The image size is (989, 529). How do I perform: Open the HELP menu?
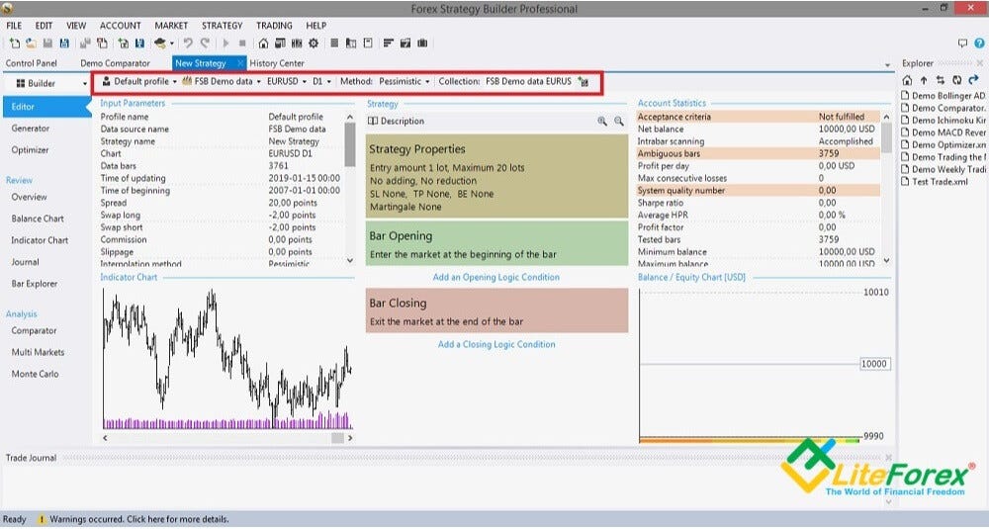[316, 26]
